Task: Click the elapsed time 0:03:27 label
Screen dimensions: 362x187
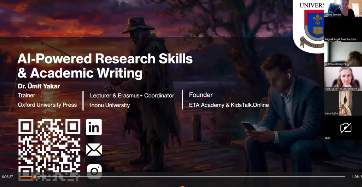Action: [7, 177]
